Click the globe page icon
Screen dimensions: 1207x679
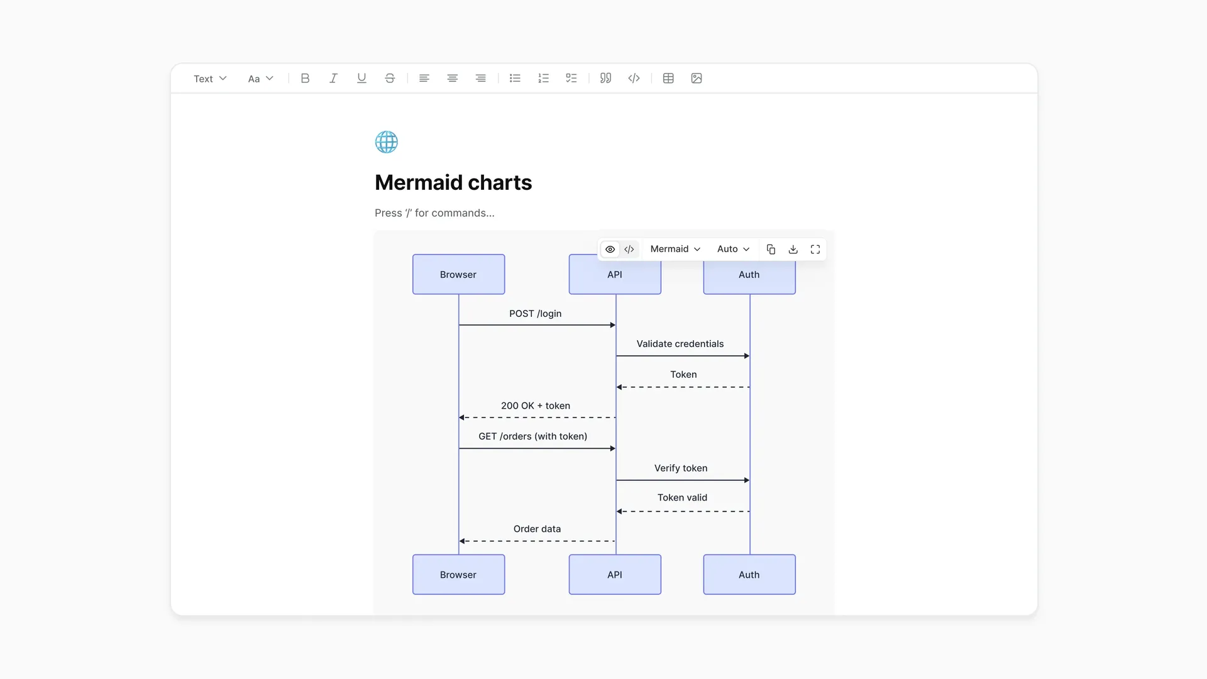[387, 142]
